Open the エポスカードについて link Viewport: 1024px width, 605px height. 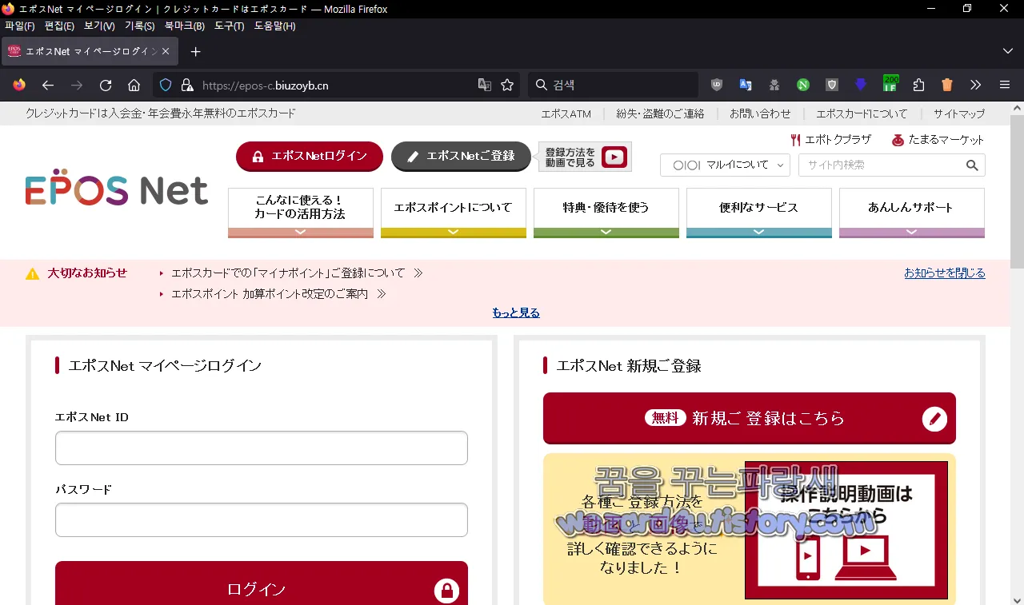[x=862, y=114]
